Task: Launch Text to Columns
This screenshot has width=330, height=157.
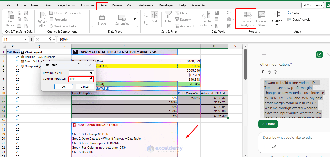Action: [206, 19]
